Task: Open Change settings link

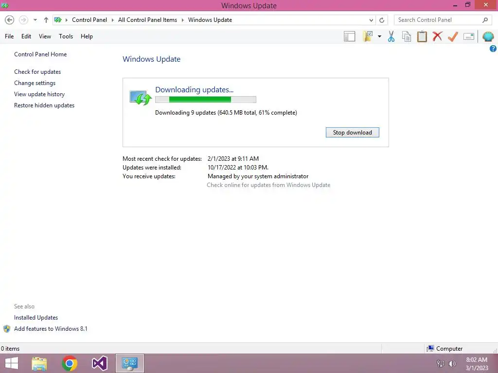Action: (x=35, y=83)
